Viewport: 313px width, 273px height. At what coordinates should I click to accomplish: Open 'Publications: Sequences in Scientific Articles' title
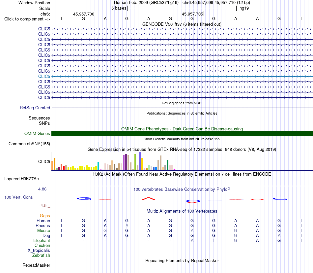(182, 113)
